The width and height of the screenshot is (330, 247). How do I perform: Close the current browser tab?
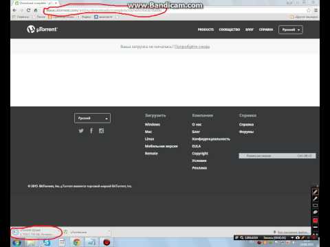click(56, 3)
